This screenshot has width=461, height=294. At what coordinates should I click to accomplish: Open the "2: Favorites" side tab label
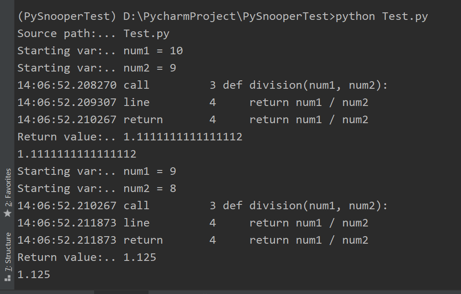(x=8, y=187)
